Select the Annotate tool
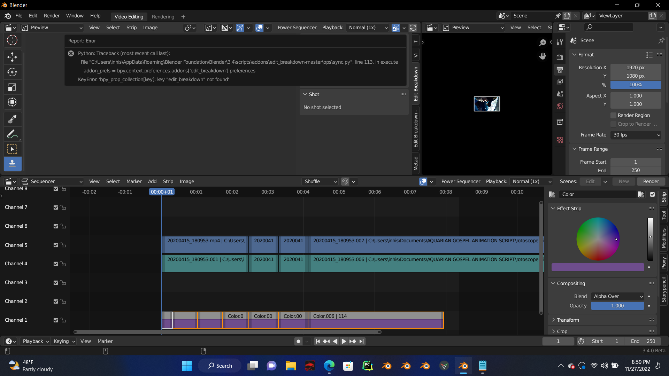 tap(12, 134)
